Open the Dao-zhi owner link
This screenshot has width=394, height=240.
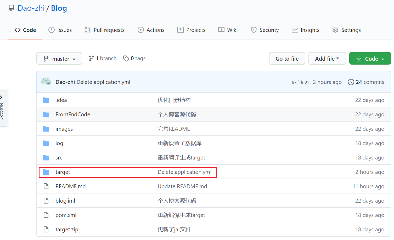(x=31, y=8)
